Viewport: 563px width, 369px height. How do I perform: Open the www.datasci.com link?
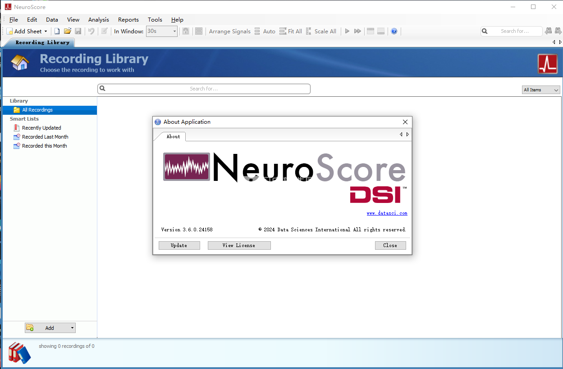tap(387, 213)
